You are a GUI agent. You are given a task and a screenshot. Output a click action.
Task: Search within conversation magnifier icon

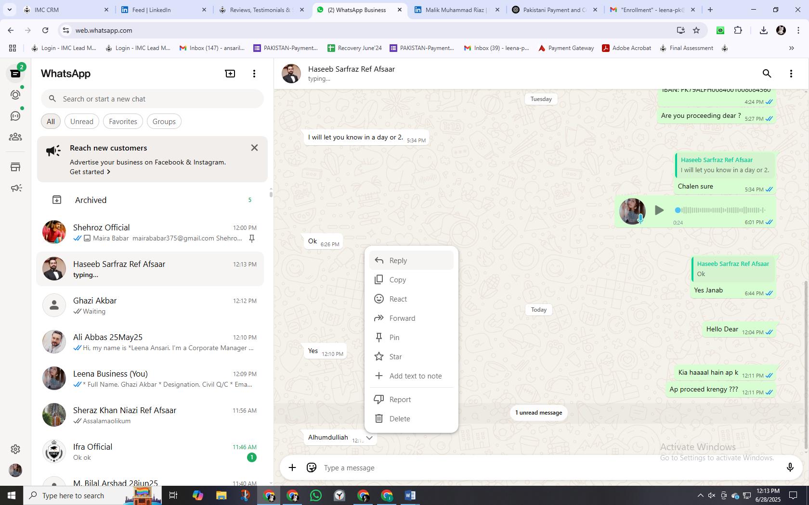point(767,74)
